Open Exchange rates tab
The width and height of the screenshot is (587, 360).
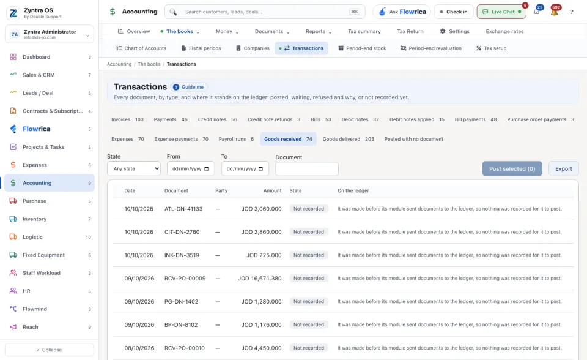pos(504,31)
